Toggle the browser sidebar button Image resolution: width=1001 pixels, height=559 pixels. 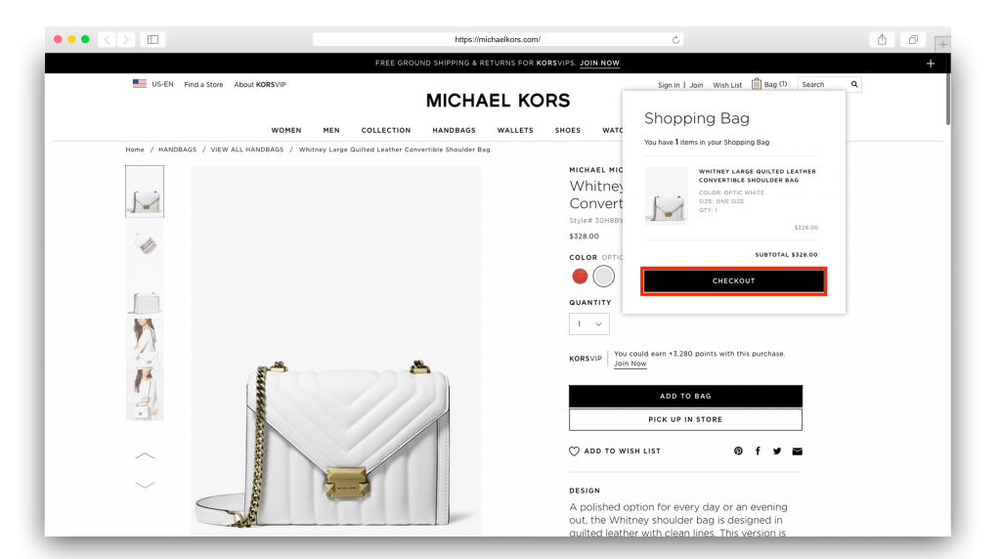pos(153,39)
